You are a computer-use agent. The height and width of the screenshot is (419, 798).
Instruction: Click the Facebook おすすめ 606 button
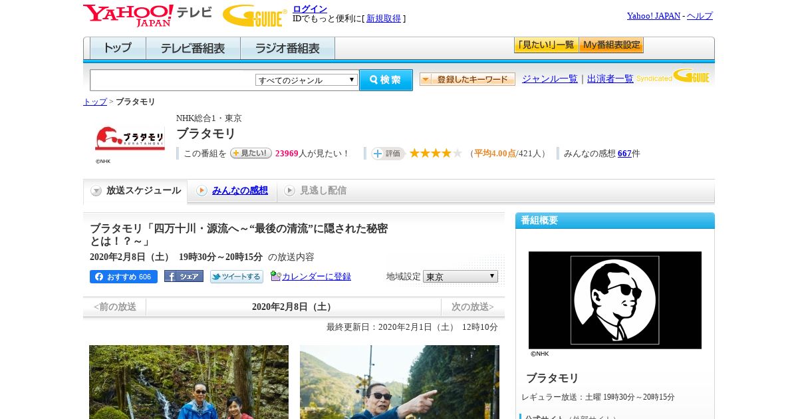124,277
